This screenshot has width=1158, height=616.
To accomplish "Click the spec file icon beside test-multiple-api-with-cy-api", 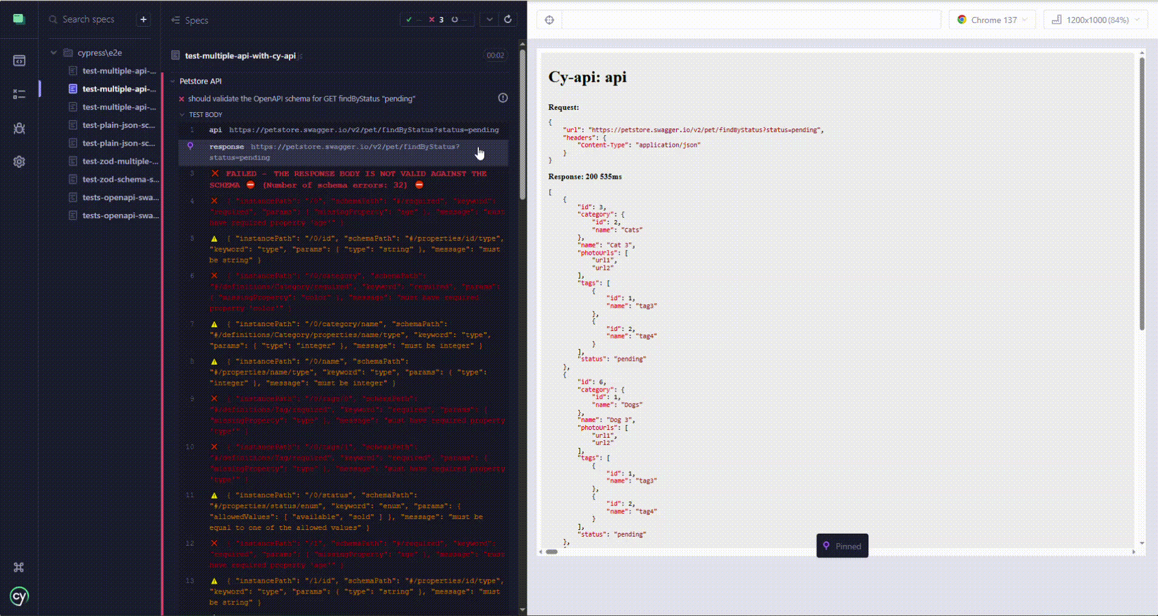I will tap(175, 55).
